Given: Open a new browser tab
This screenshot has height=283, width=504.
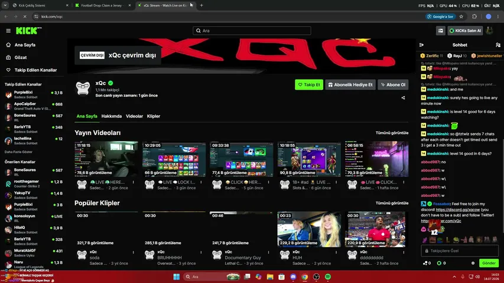Looking at the screenshot, I should [201, 5].
